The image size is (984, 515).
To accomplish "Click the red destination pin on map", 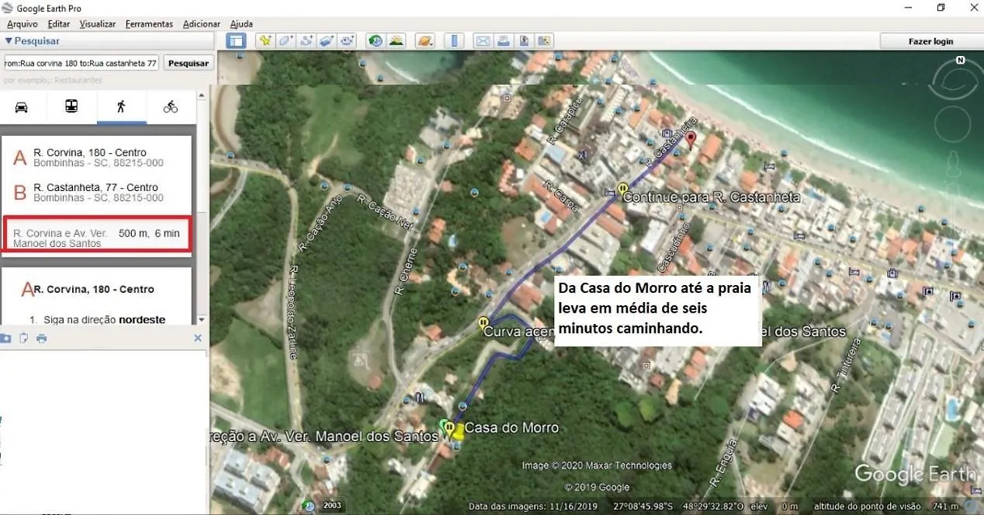I will coord(691,139).
